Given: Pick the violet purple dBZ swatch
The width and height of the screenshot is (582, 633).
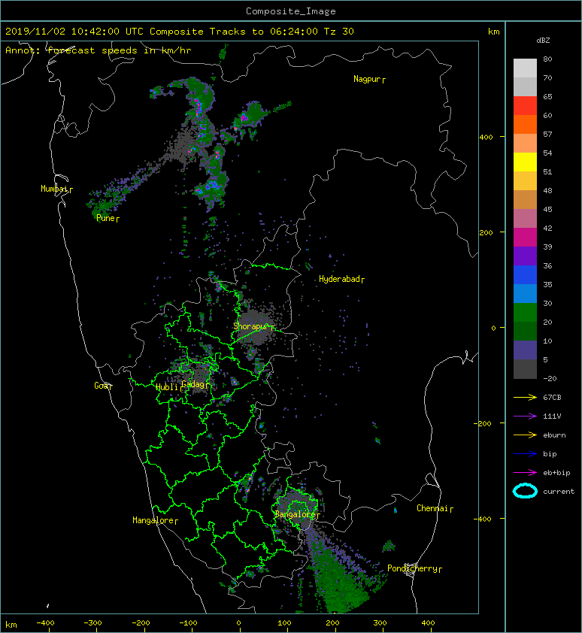Looking at the screenshot, I should (525, 256).
